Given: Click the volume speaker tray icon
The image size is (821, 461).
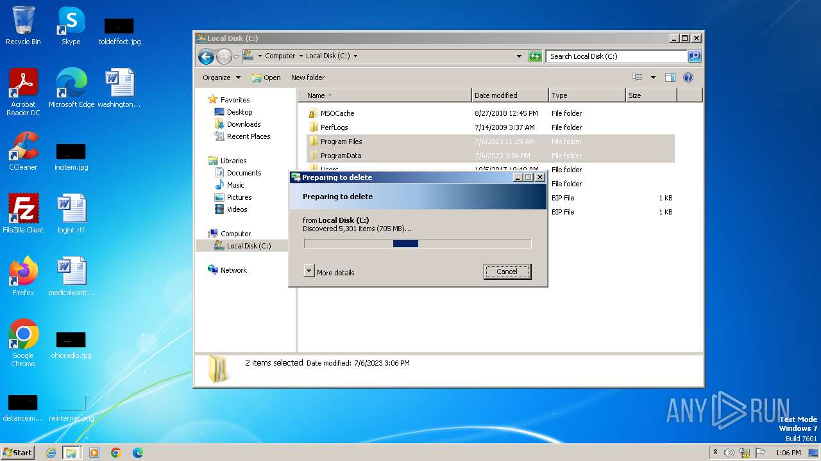Looking at the screenshot, I should tap(729, 453).
